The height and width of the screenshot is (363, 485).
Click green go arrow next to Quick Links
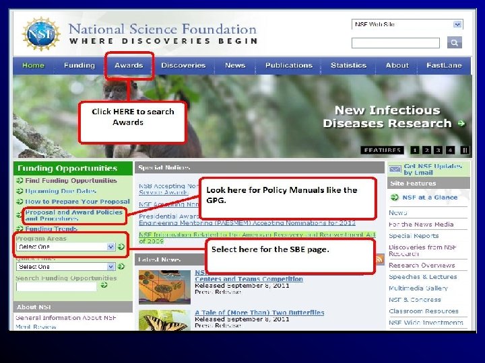click(121, 266)
